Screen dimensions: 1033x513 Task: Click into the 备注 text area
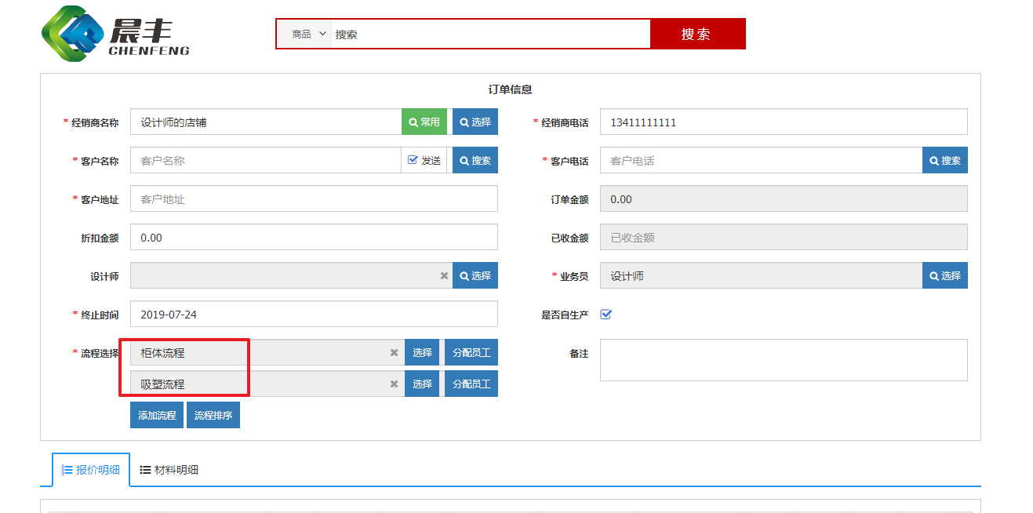[x=783, y=360]
